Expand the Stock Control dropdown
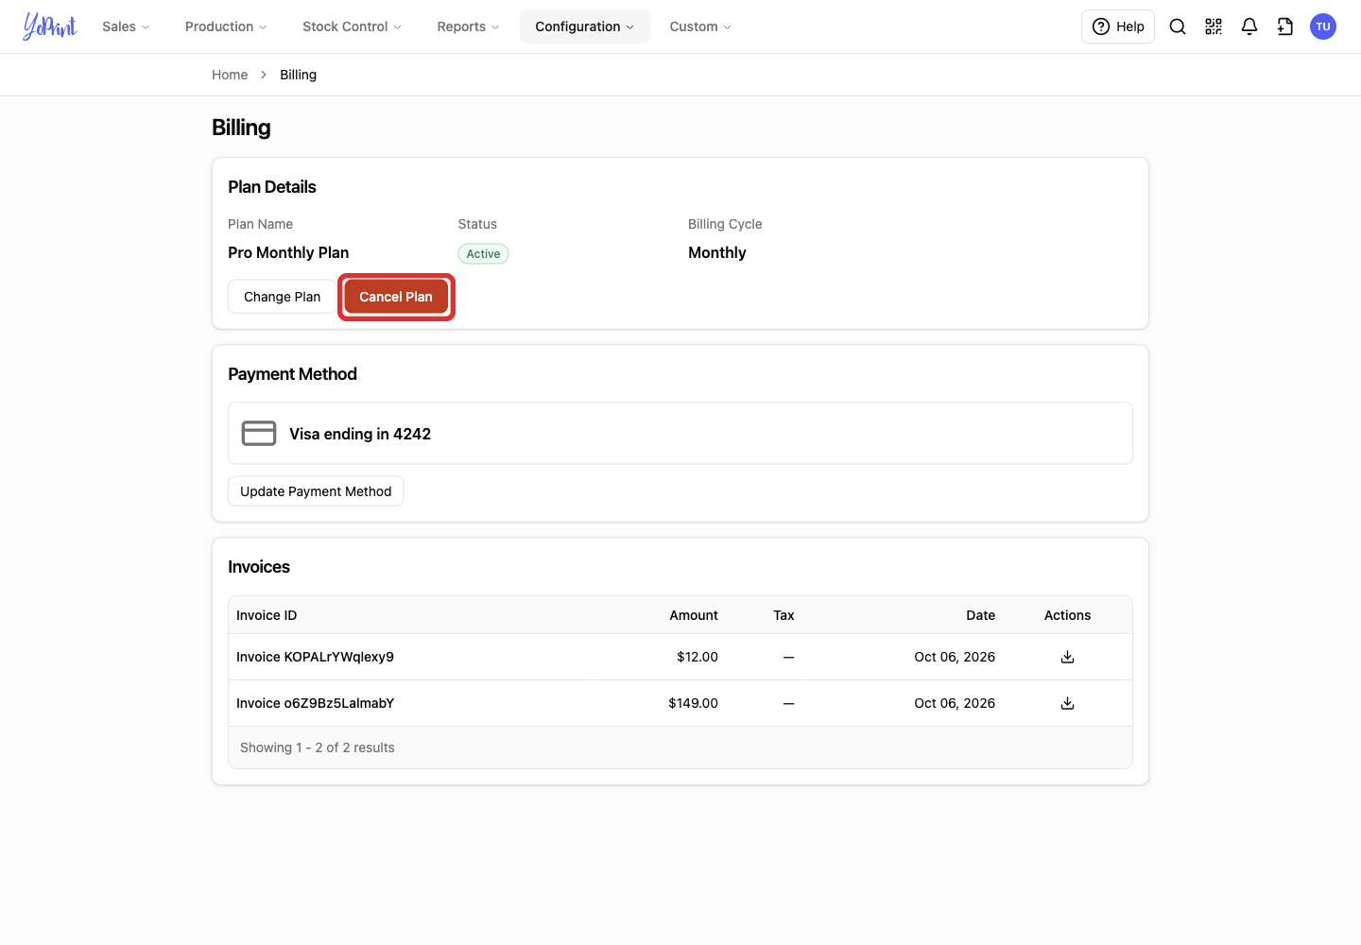Viewport: 1361px width, 945px height. coord(352,26)
